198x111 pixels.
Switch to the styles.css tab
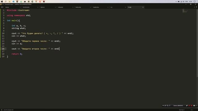[42, 7]
